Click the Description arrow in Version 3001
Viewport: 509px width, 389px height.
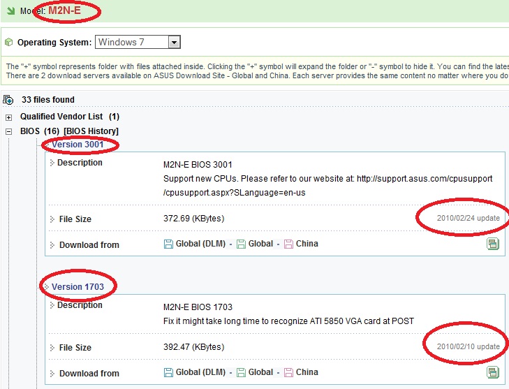52,163
